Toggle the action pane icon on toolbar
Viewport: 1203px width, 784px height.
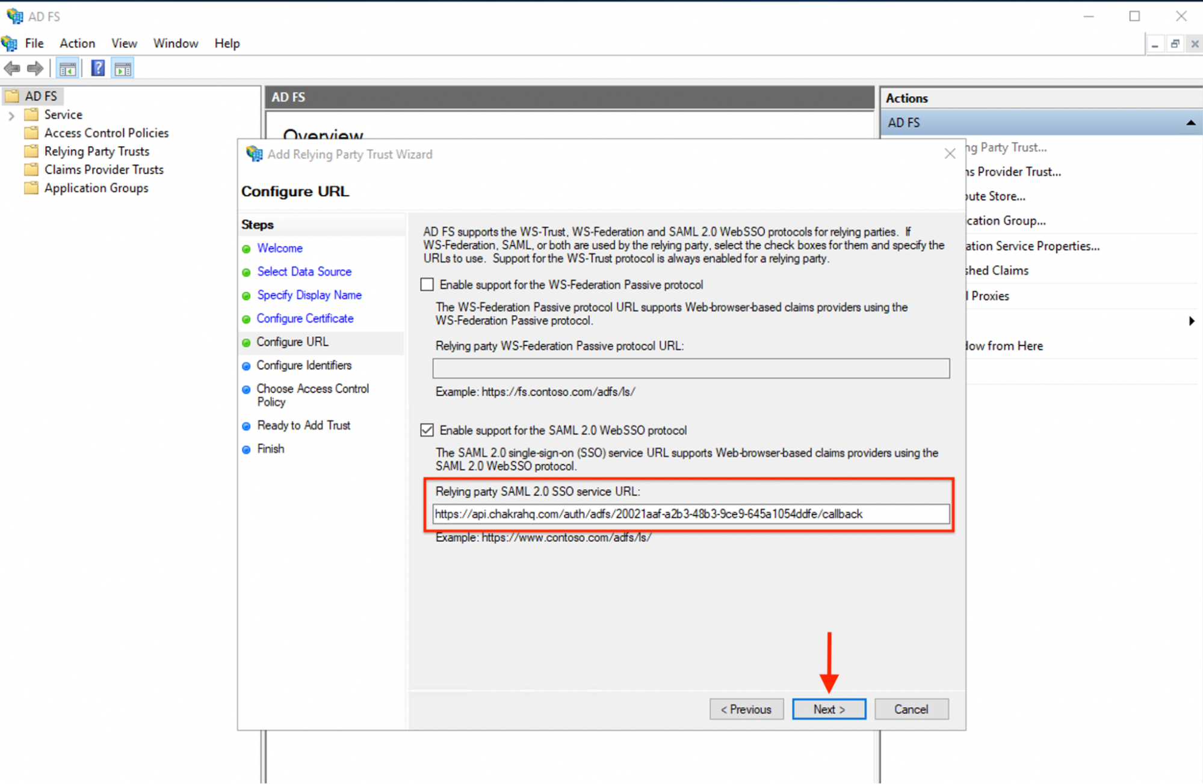(x=123, y=67)
